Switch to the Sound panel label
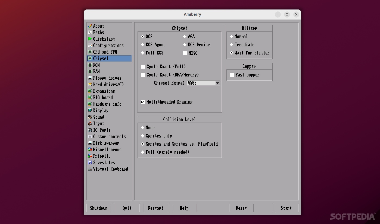The height and width of the screenshot is (224, 380). pos(98,117)
